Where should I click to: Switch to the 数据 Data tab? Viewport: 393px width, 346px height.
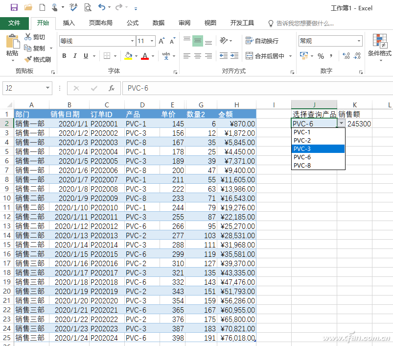(x=159, y=23)
